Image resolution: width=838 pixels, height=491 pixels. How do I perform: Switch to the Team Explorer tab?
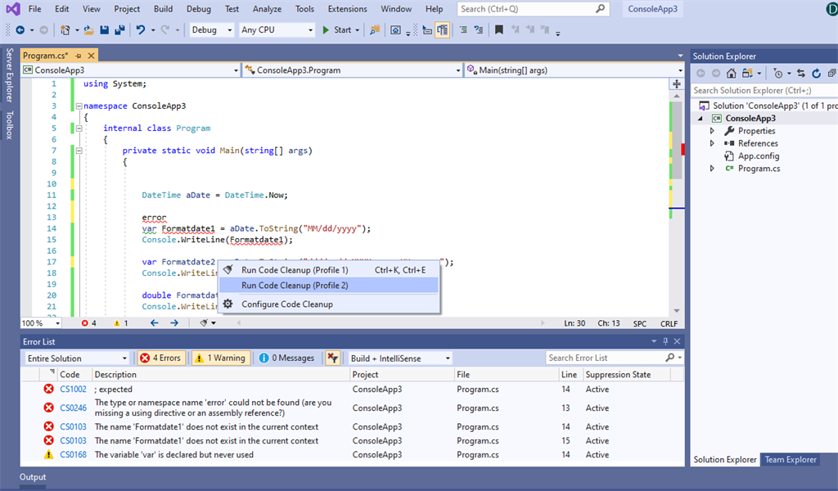(789, 459)
